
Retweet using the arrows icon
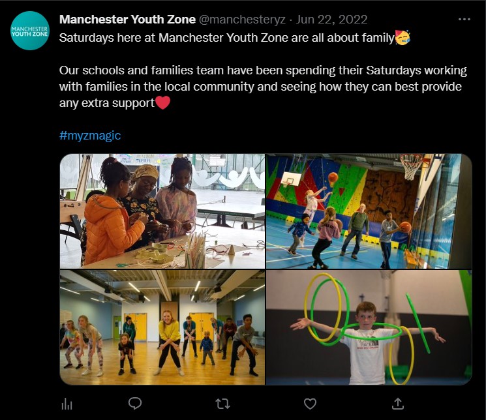(x=222, y=404)
